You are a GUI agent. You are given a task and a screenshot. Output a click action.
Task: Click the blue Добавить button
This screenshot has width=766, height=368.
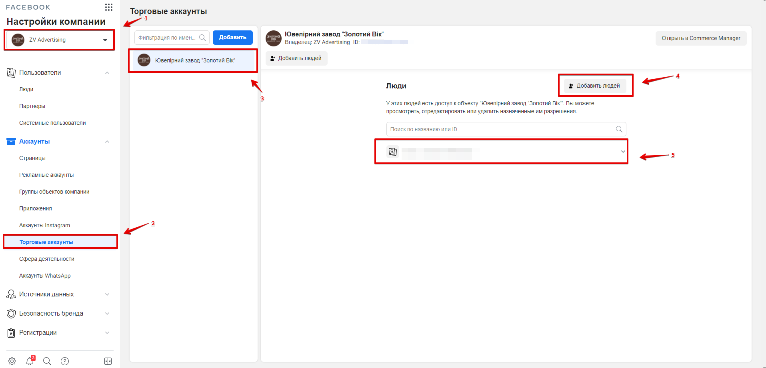(232, 38)
